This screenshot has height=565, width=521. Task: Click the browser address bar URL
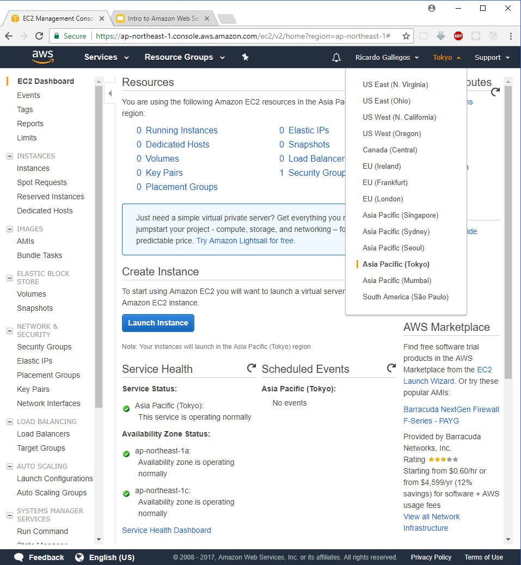[x=243, y=36]
